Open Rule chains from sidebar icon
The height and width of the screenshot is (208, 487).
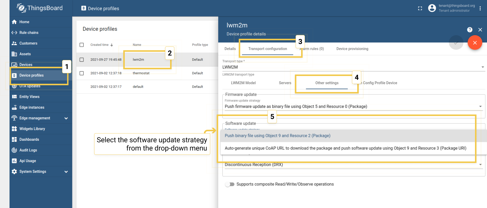(14, 33)
